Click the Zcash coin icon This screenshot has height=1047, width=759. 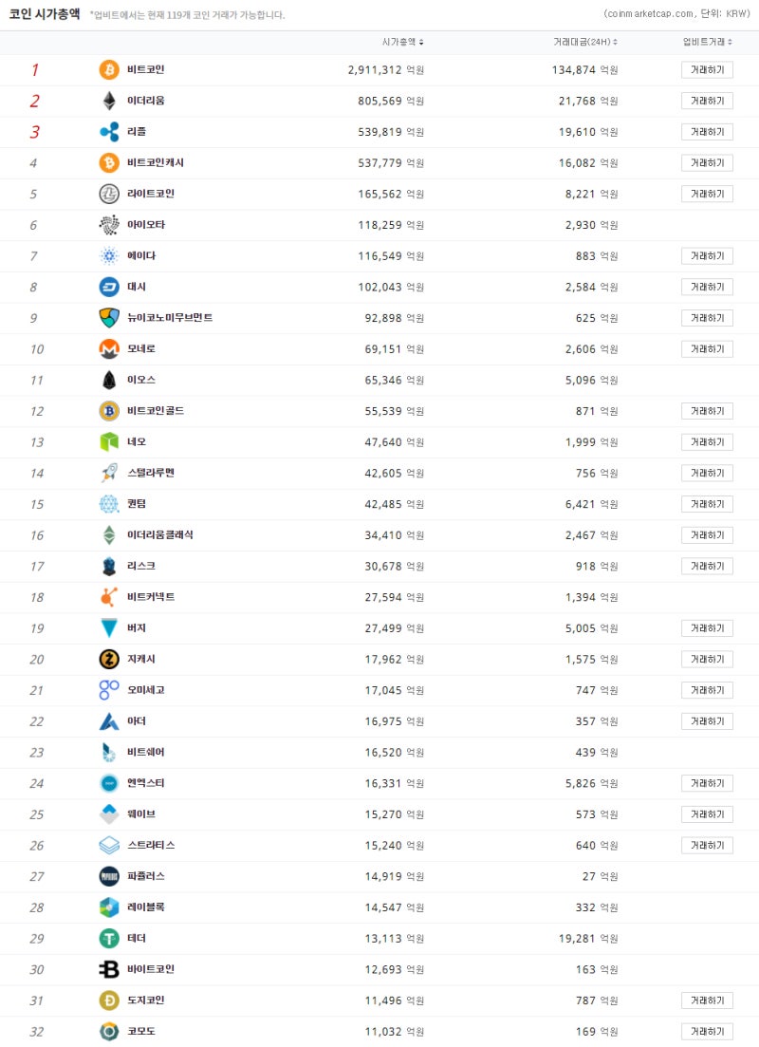coord(109,659)
